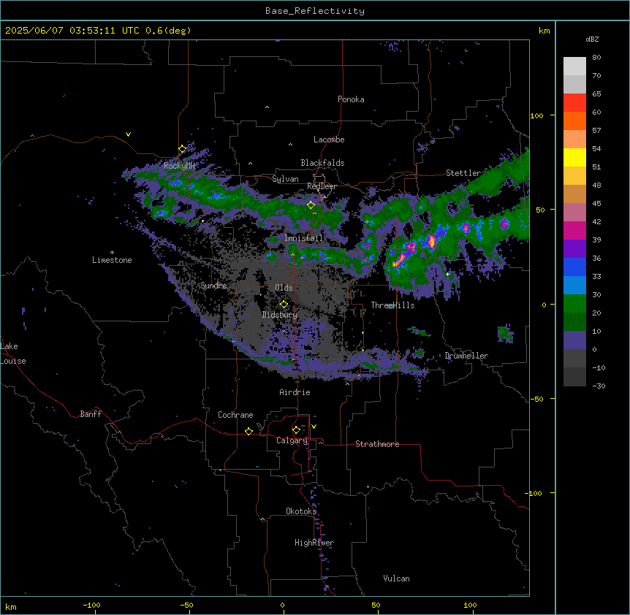The width and height of the screenshot is (630, 615).
Task: Click the Banff map label
Action: (x=91, y=414)
